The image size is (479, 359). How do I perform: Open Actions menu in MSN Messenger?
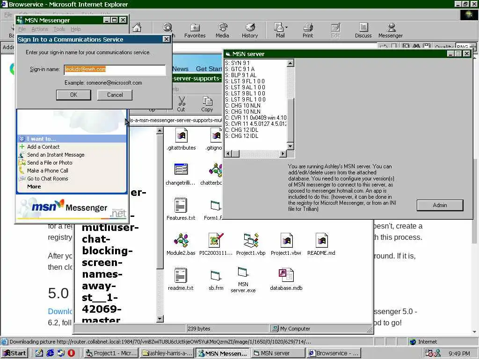click(x=40, y=29)
